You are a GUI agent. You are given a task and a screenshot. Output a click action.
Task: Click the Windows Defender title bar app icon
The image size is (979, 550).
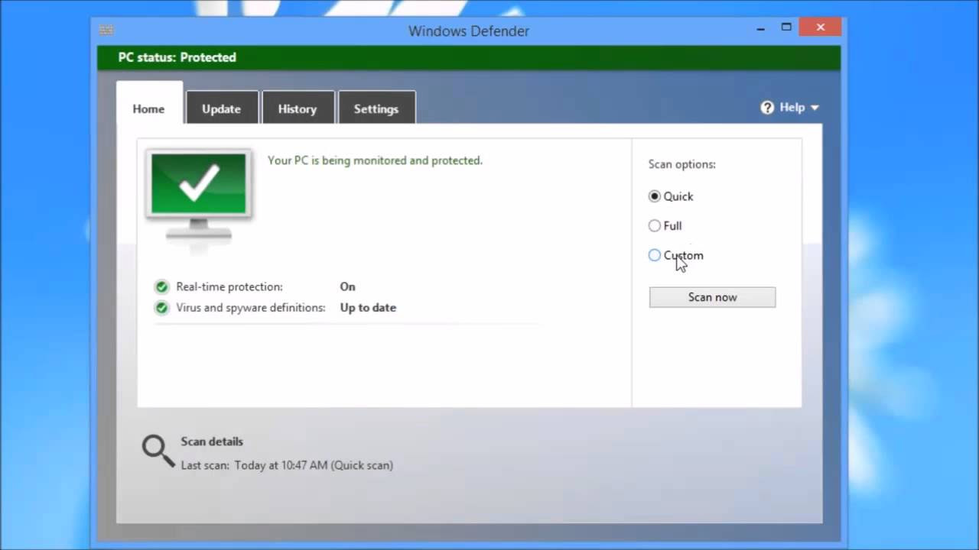[106, 30]
